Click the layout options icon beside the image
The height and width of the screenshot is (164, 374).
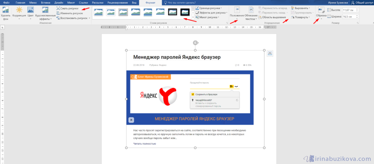tap(270, 53)
